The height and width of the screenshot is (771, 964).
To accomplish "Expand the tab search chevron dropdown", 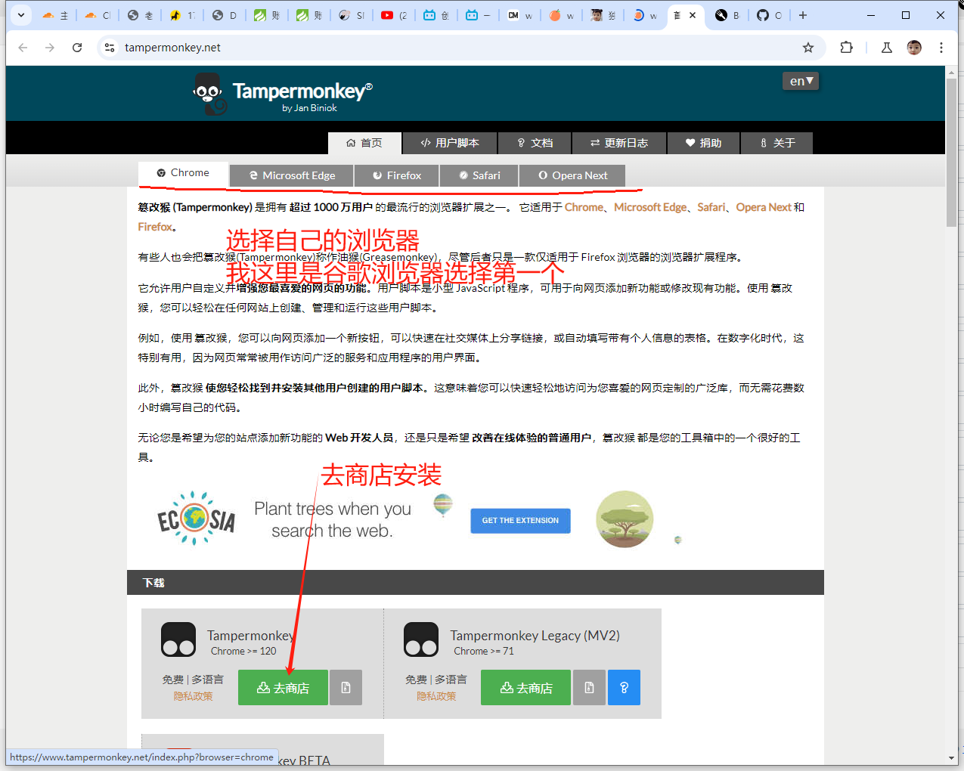I will 21,15.
